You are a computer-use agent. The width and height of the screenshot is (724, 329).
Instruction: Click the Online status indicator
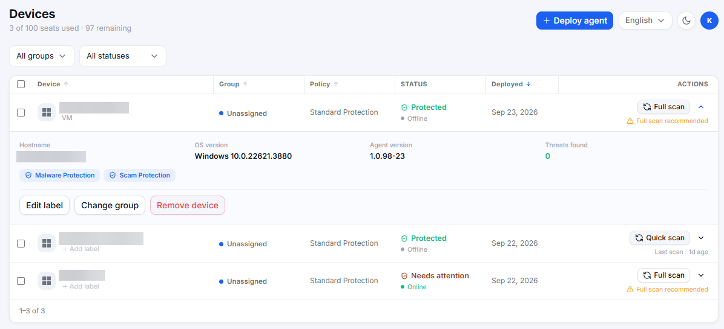(x=413, y=287)
